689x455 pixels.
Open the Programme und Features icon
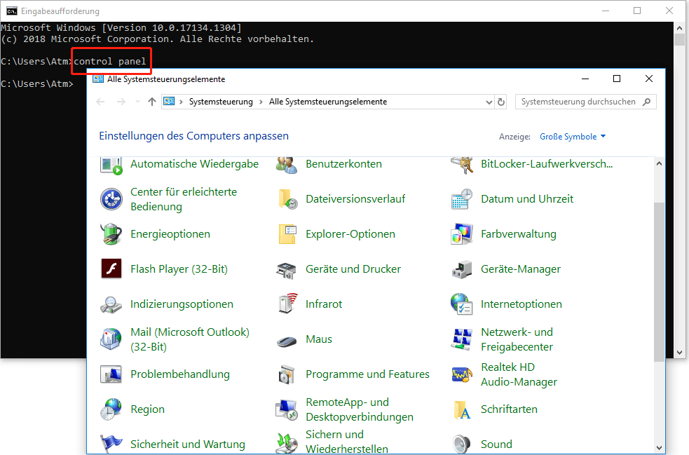(x=287, y=374)
